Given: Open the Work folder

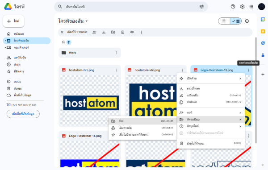Looking at the screenshot, I should (x=90, y=53).
